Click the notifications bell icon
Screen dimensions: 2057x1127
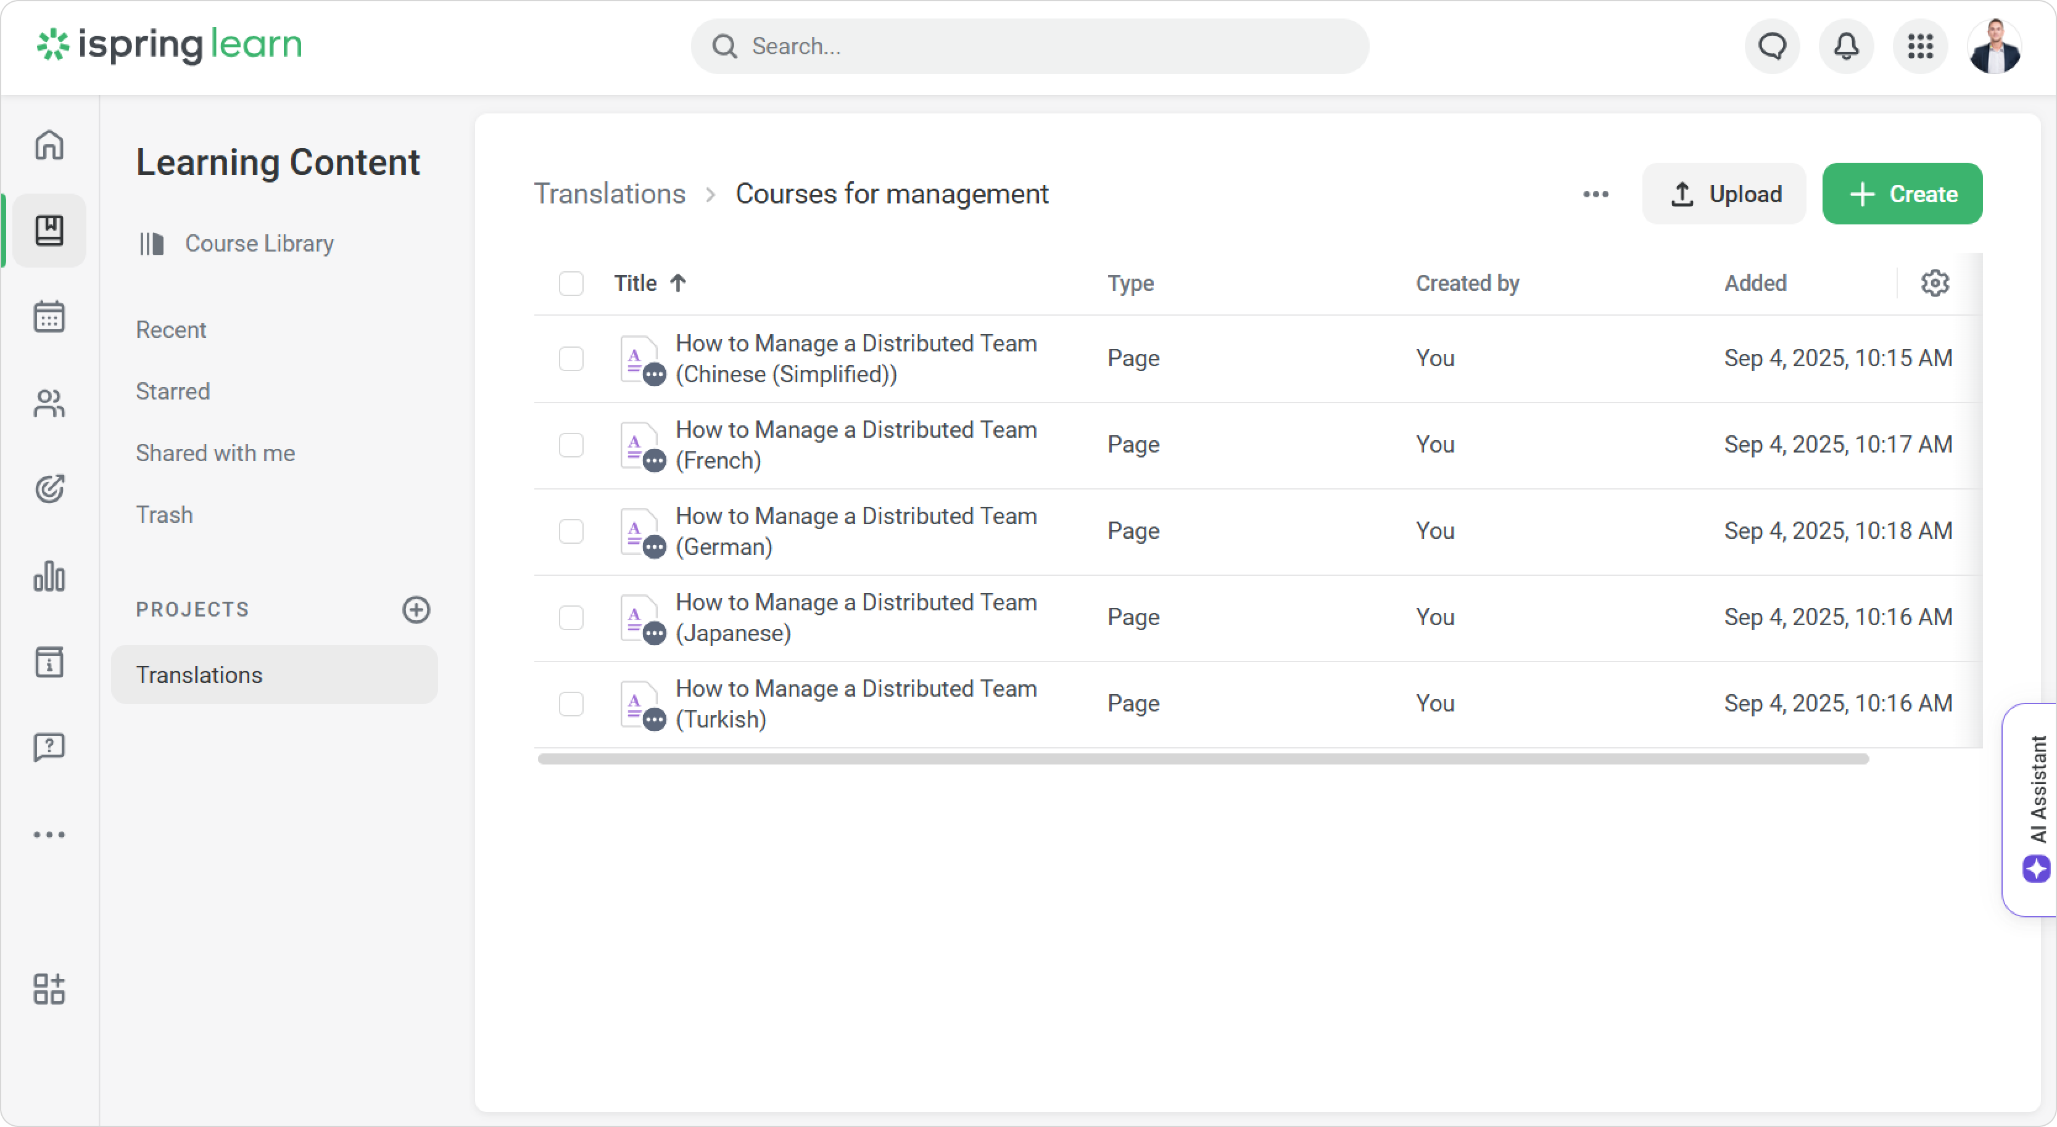[1846, 46]
